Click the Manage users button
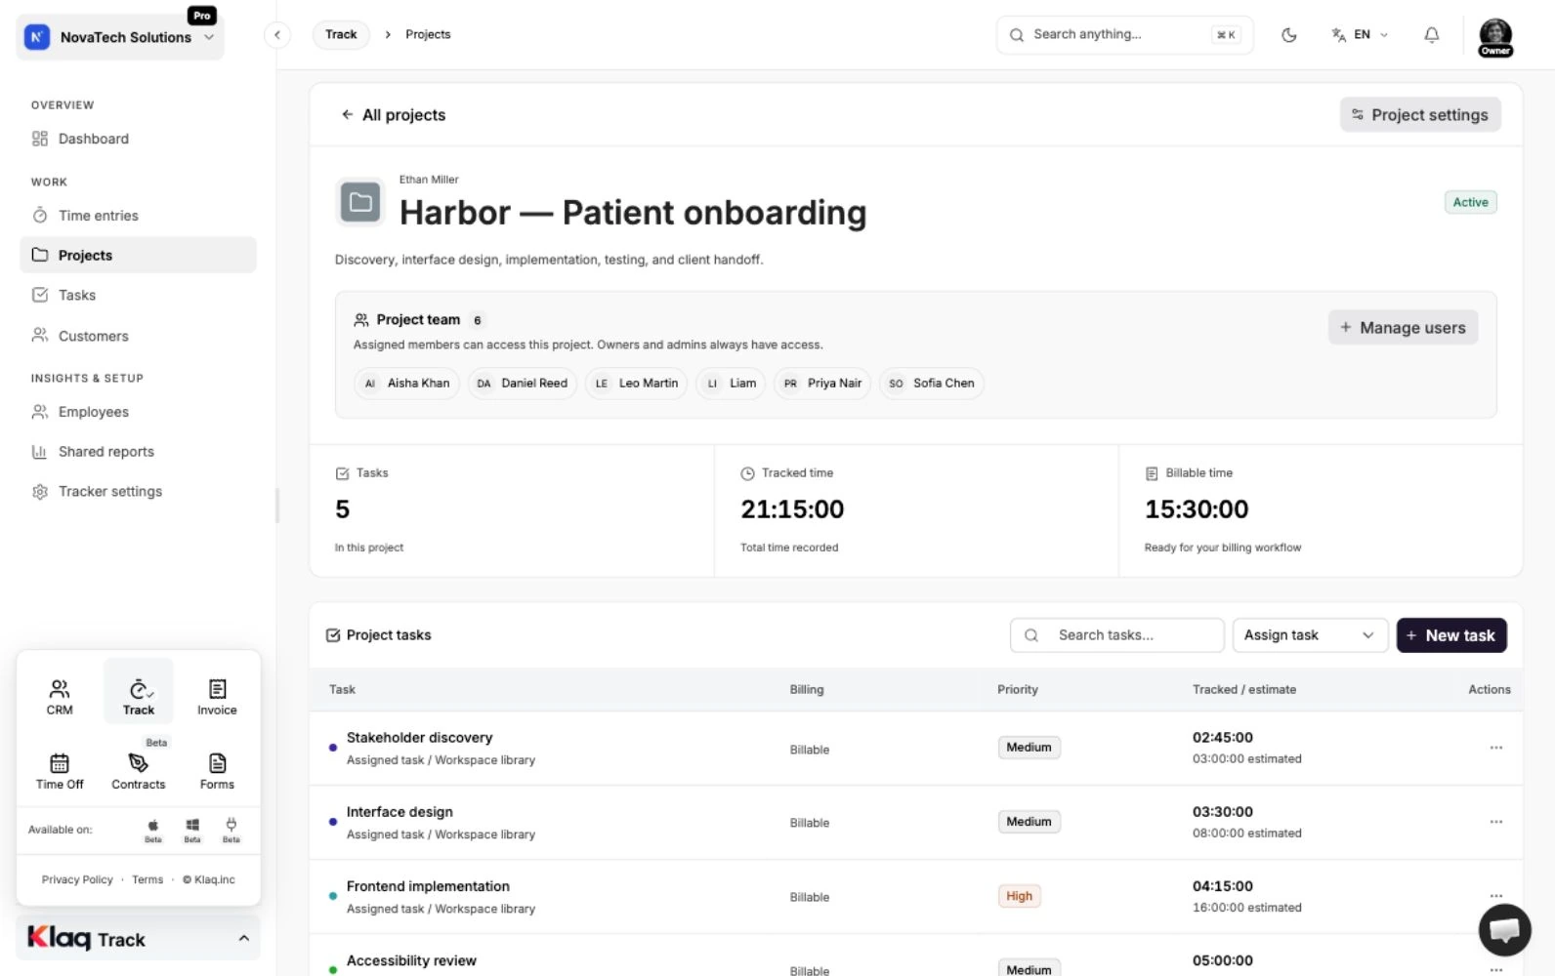The width and height of the screenshot is (1555, 976). point(1403,328)
